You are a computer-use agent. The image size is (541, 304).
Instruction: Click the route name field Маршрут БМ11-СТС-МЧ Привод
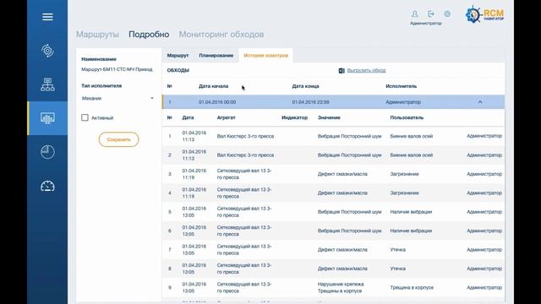pyautogui.click(x=117, y=69)
